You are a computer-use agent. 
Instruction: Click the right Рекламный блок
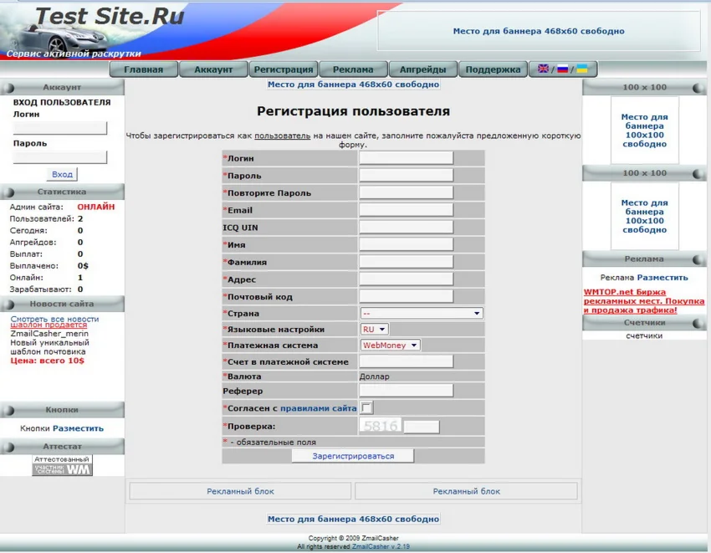(x=466, y=491)
